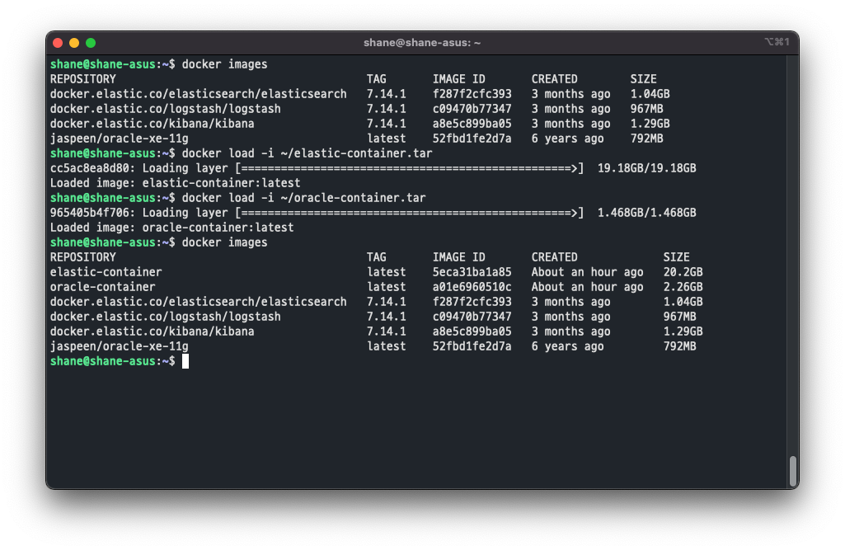Click the command docker load -i ~/oracle-container.tar
The width and height of the screenshot is (845, 550).
pyautogui.click(x=304, y=198)
